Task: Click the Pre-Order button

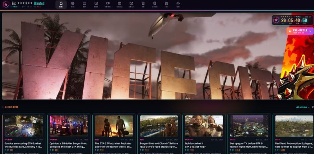Action: [300, 31]
